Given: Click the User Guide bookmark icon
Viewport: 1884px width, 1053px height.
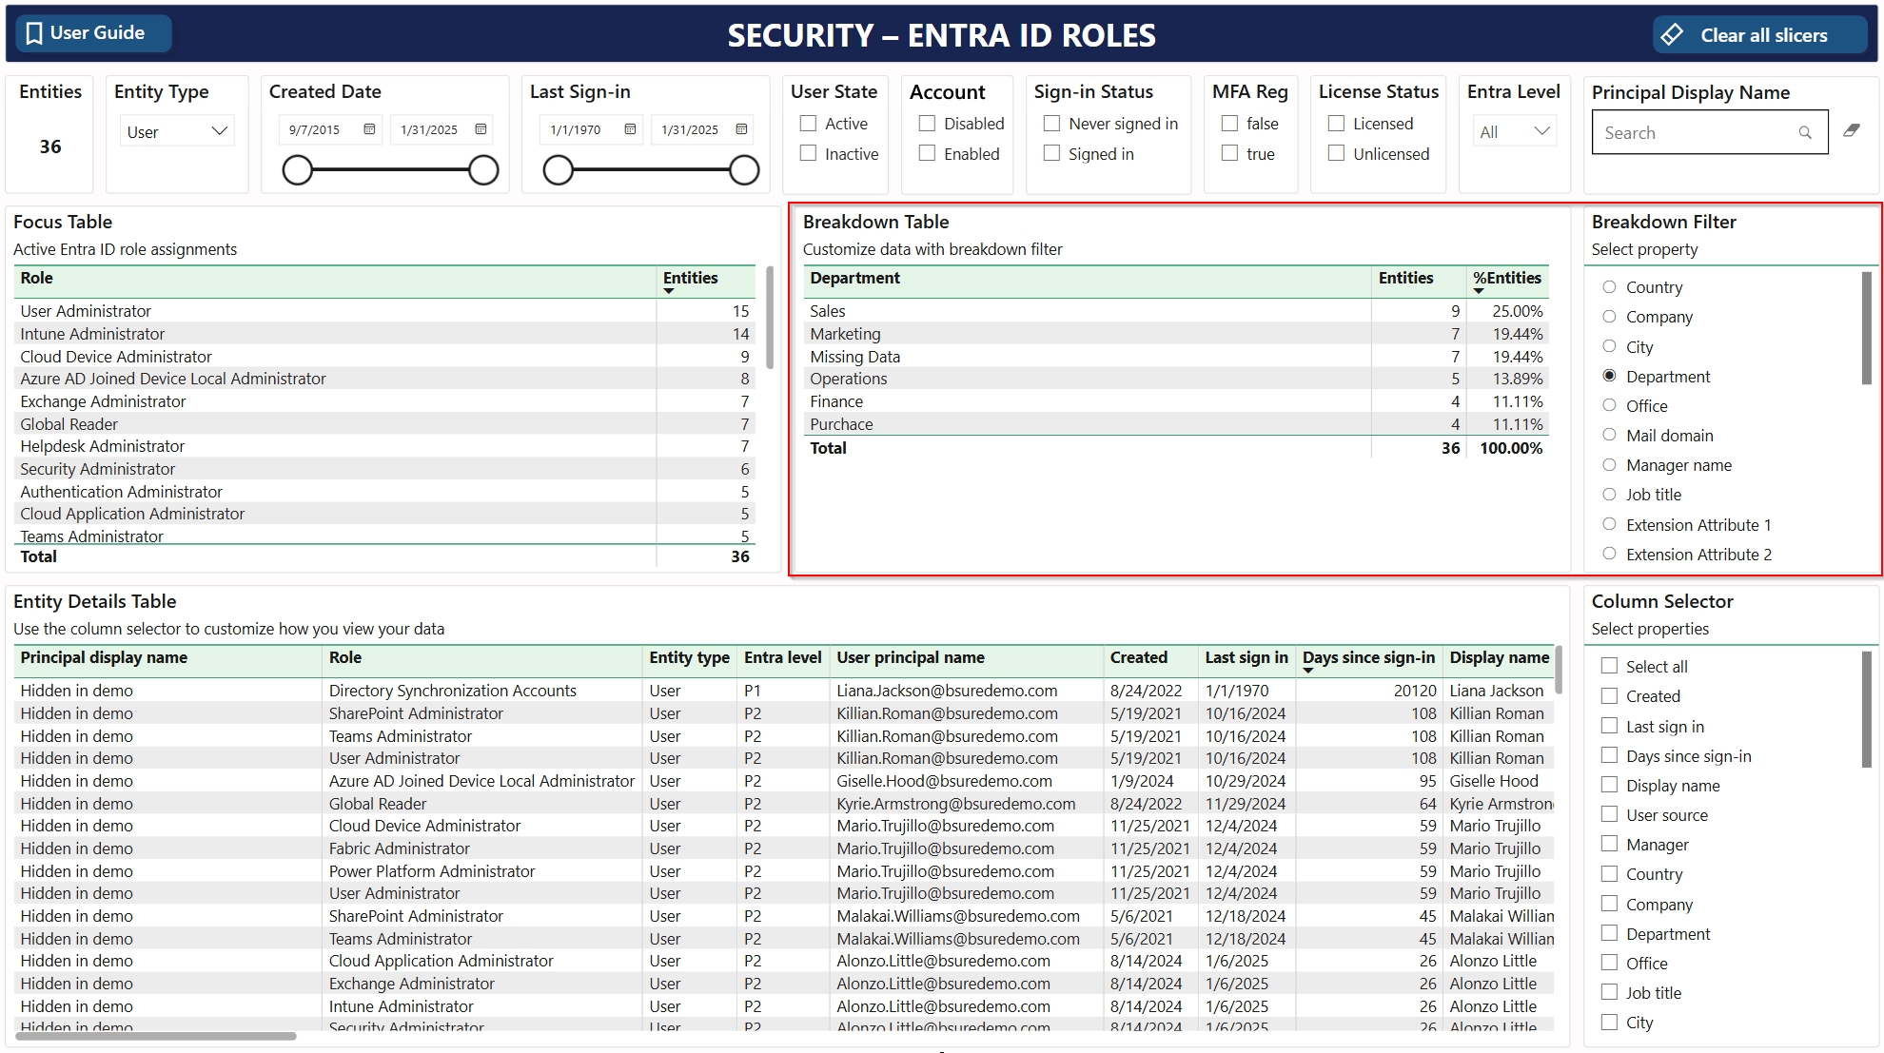Looking at the screenshot, I should [x=34, y=33].
